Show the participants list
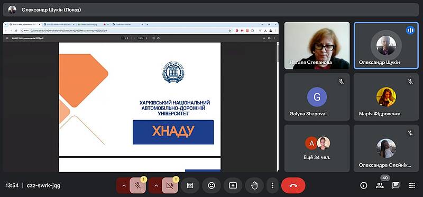The height and width of the screenshot is (197, 423). [380, 185]
